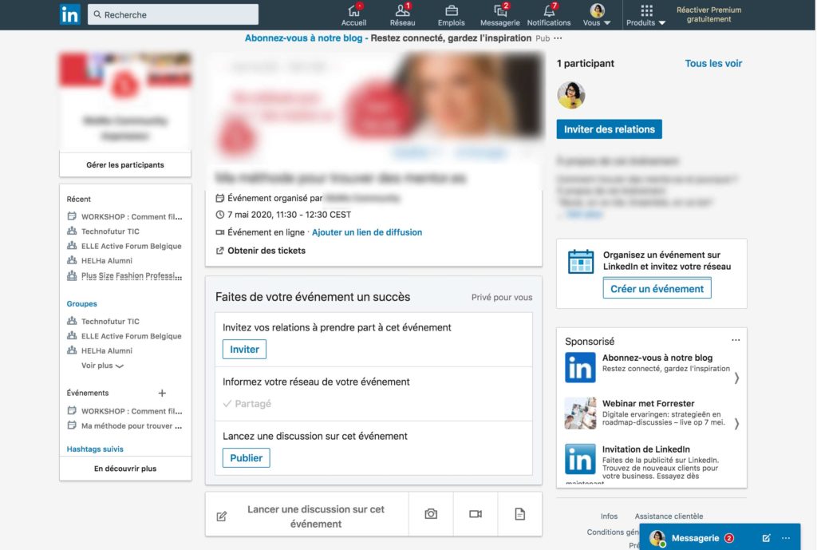Open HELHa Alumni under Récent
The image size is (817, 550).
pos(100,261)
